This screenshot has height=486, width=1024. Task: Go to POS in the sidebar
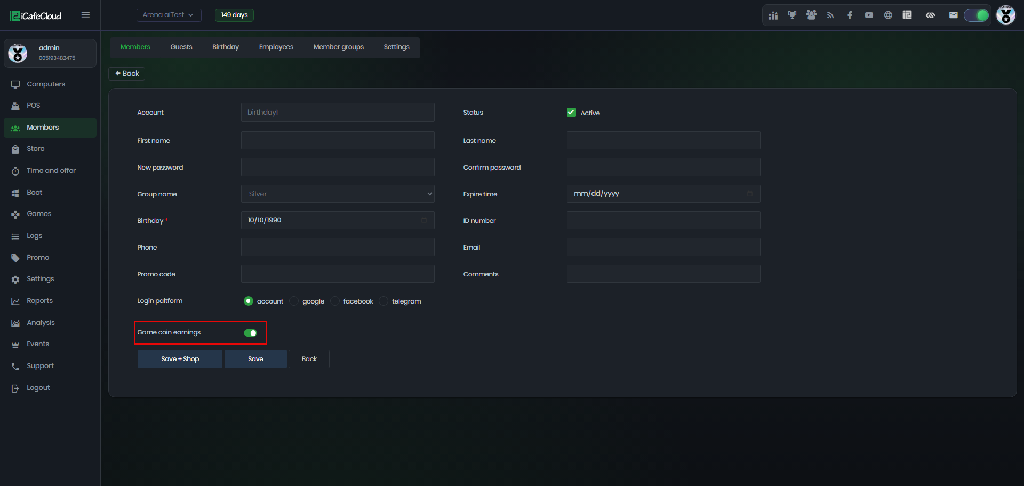50,106
